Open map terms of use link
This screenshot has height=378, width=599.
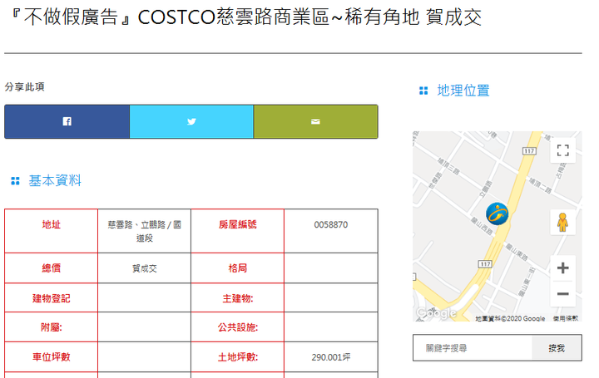tap(566, 318)
